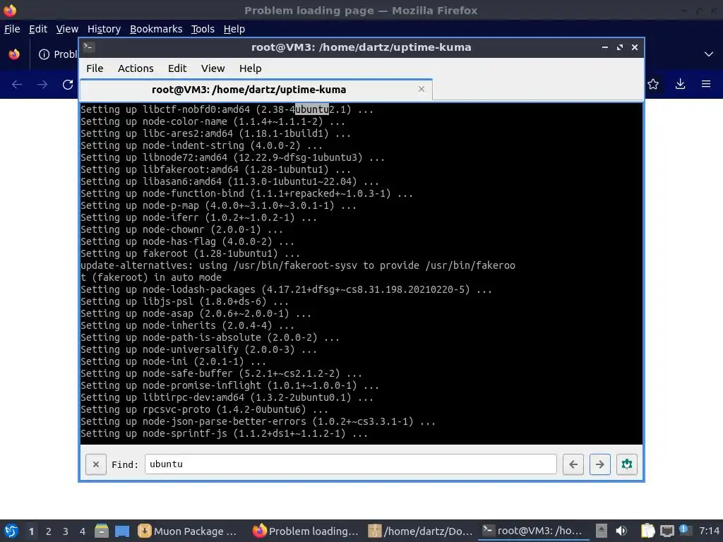Open the Firefox Tools menu

(x=203, y=29)
